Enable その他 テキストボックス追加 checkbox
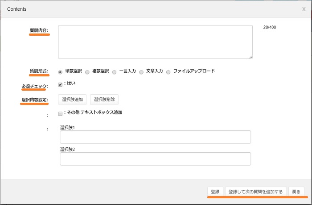 pyautogui.click(x=61, y=113)
